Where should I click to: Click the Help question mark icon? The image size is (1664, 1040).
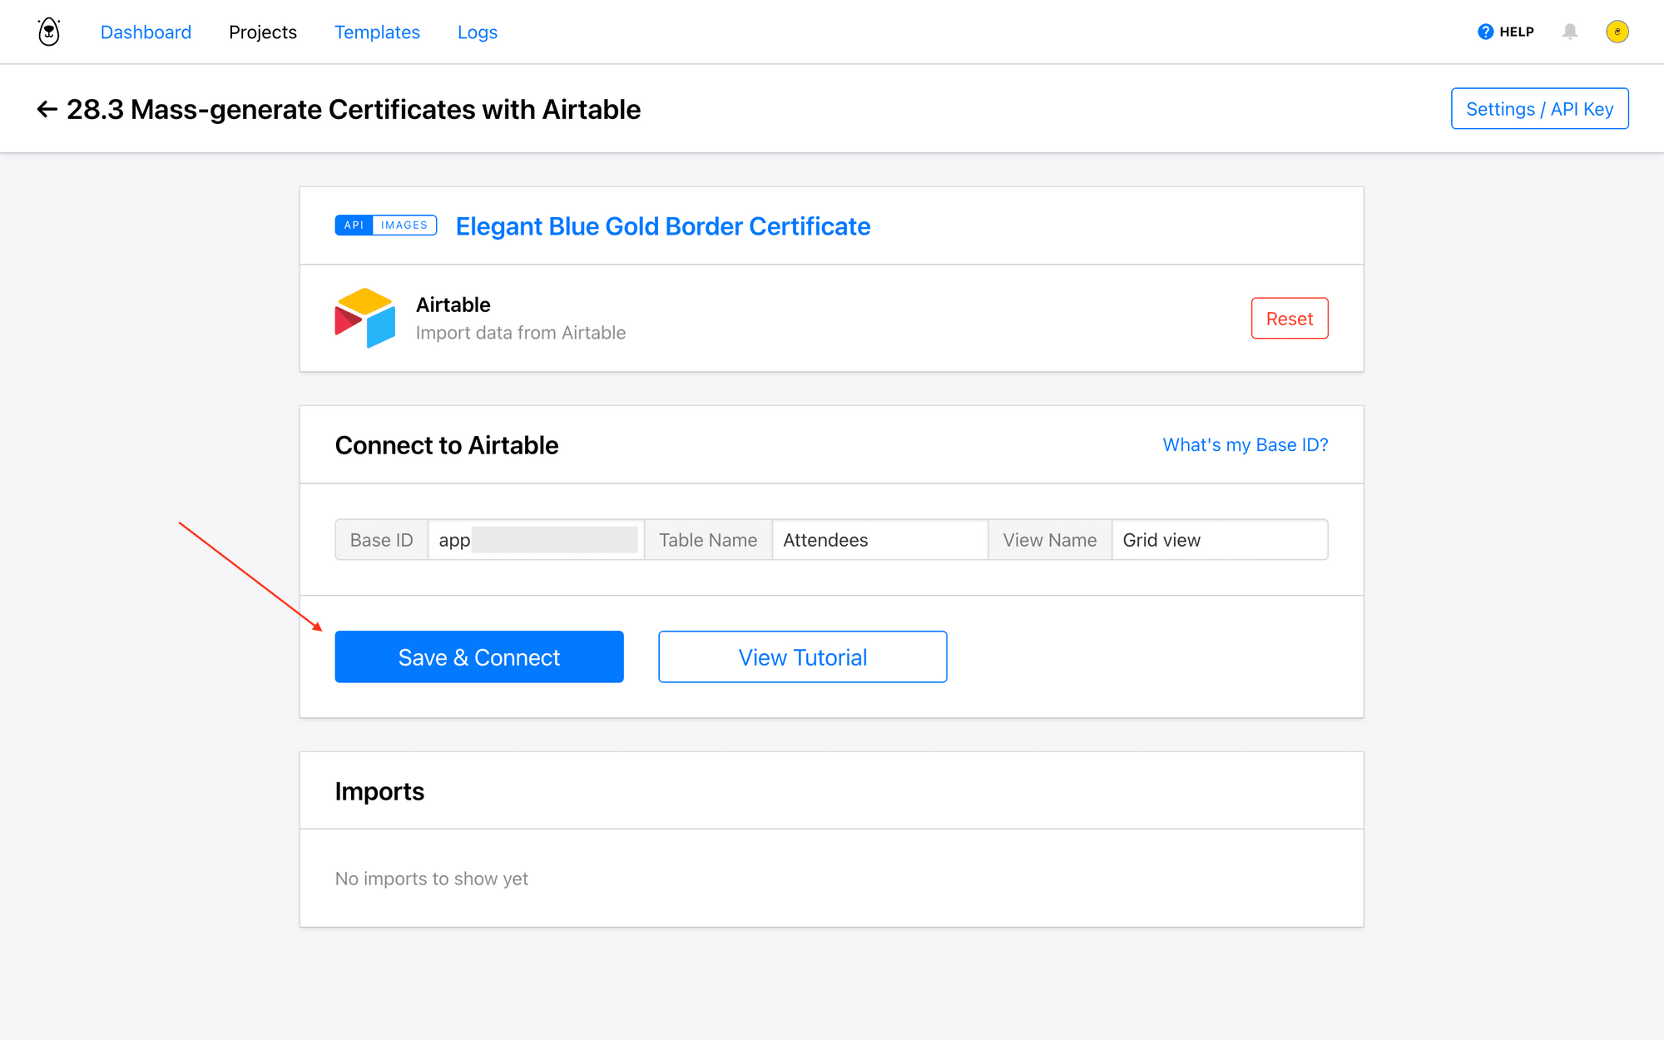tap(1485, 32)
